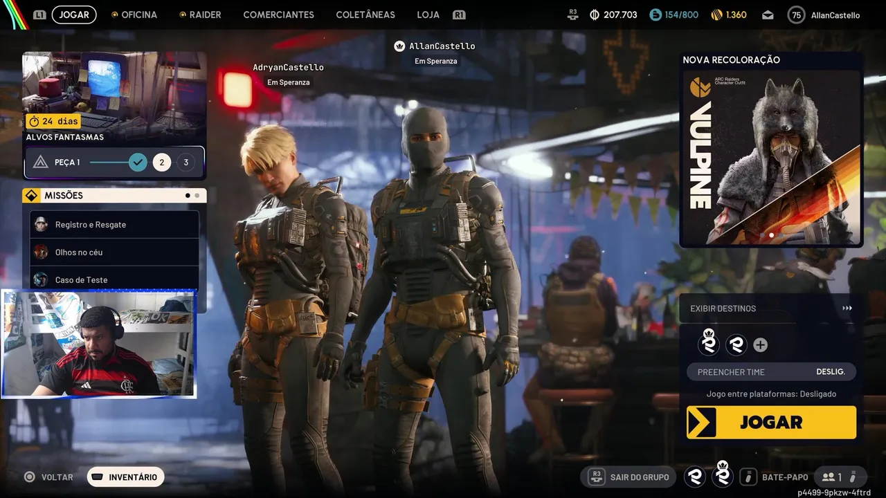The height and width of the screenshot is (498, 886).
Task: Select the crowned party leader avatar in panel
Action: tap(709, 343)
